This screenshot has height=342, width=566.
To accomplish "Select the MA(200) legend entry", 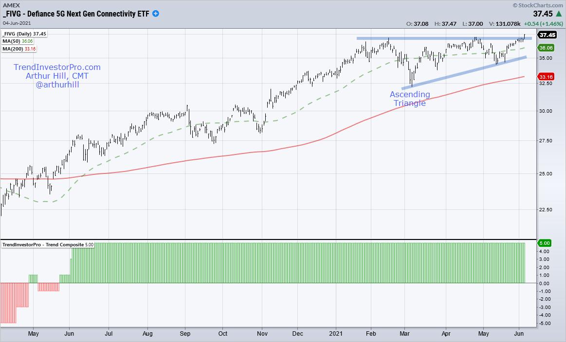I will 20,49.
